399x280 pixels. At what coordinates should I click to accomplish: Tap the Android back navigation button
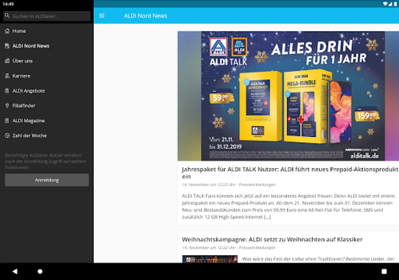tap(15, 271)
